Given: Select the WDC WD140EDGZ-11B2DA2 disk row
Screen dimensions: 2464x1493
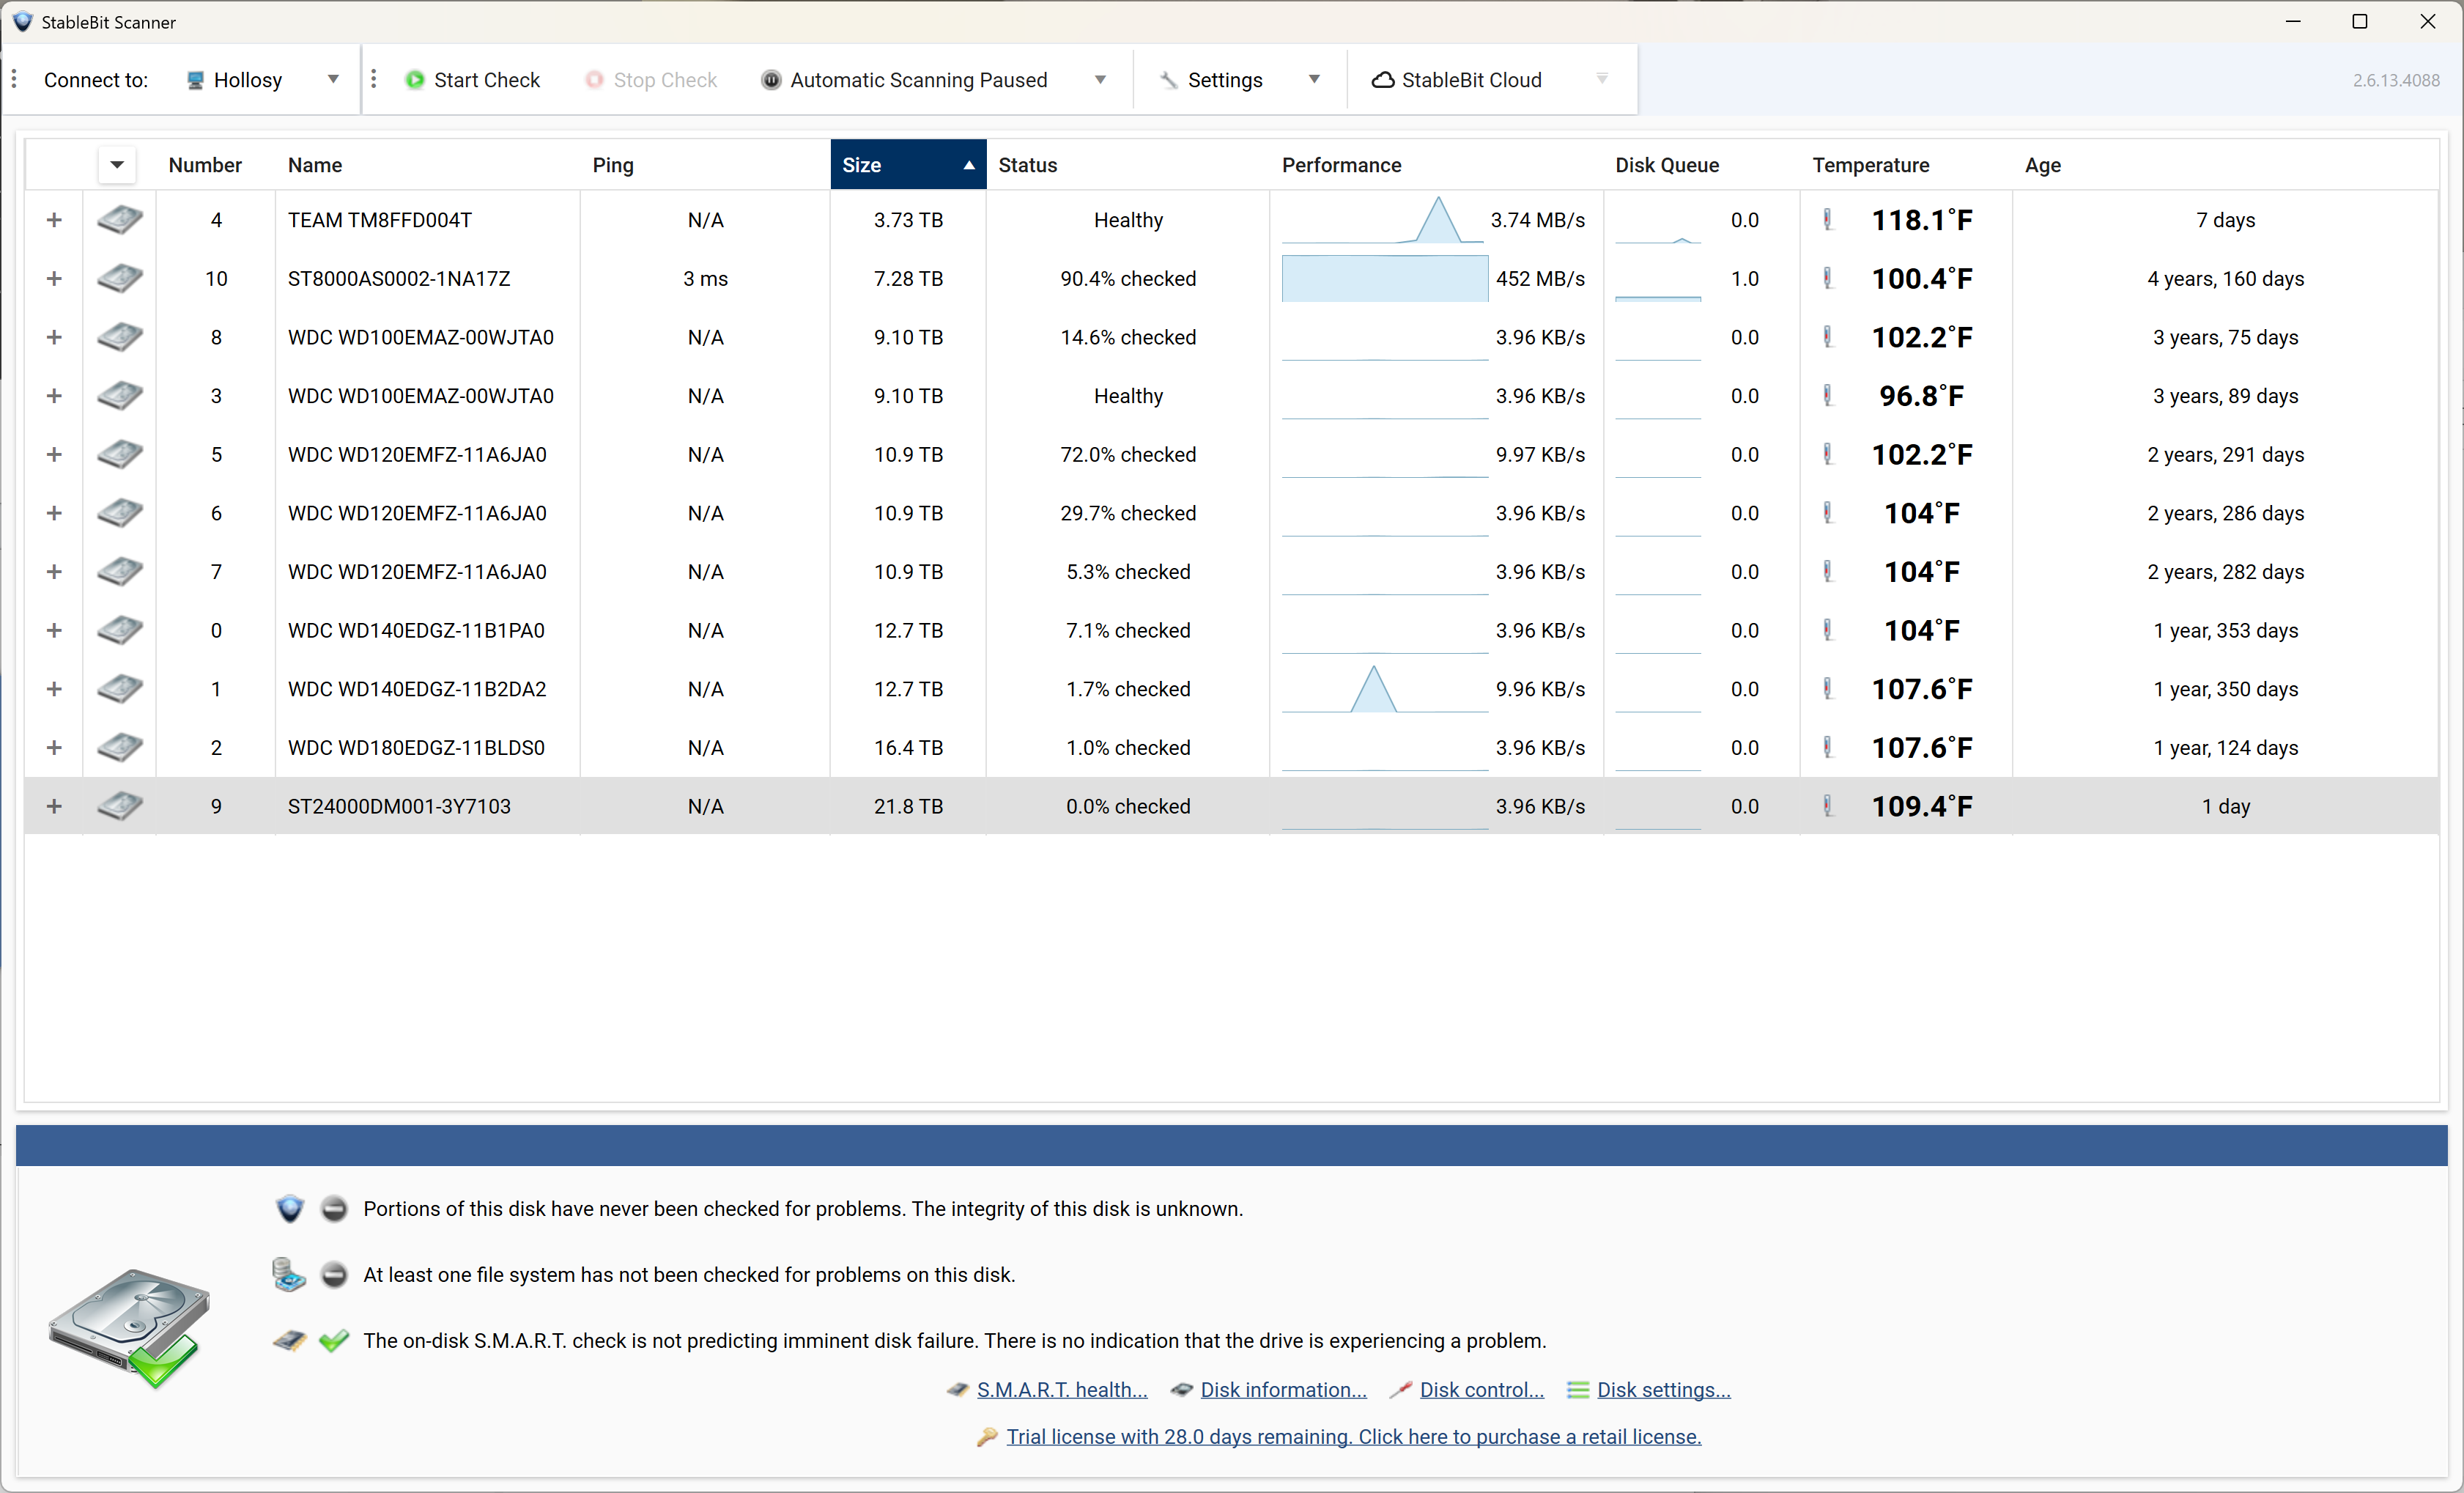Looking at the screenshot, I should tap(417, 690).
